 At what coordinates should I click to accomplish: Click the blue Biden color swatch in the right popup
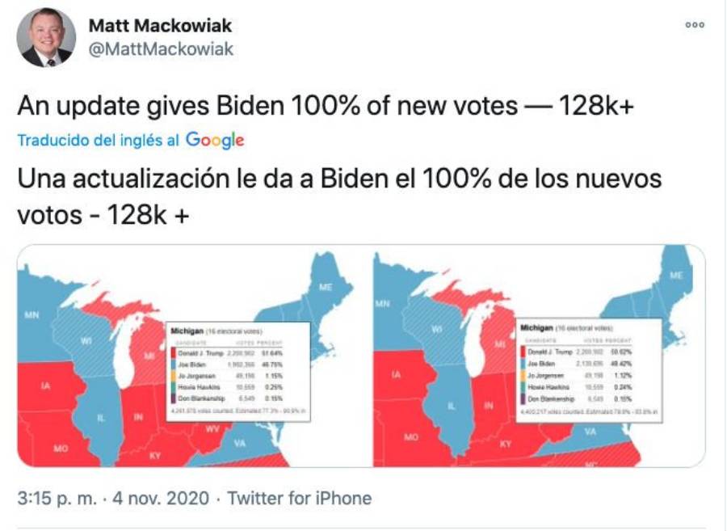(x=523, y=364)
